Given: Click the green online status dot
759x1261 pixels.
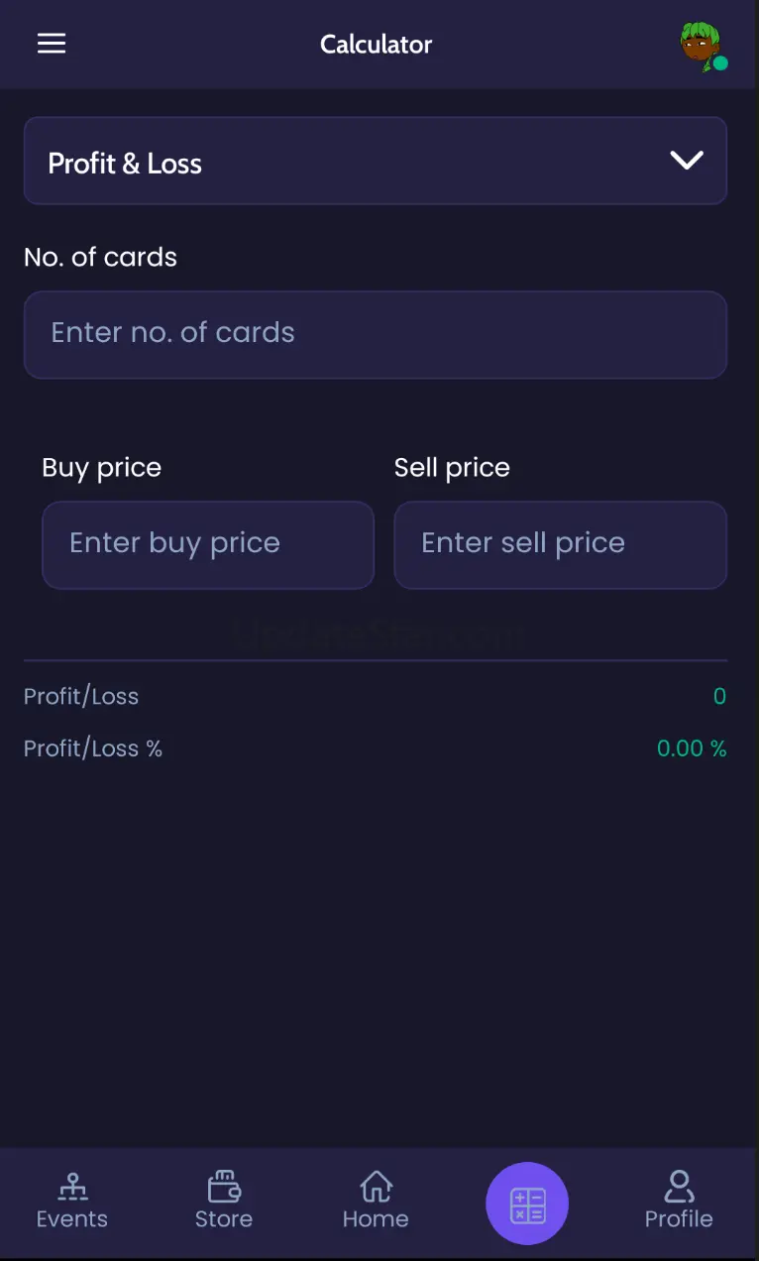Looking at the screenshot, I should pos(721,63).
